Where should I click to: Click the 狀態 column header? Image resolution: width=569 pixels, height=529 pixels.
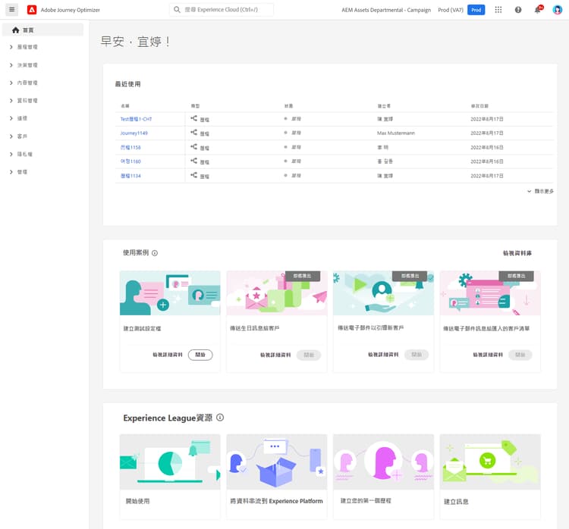click(x=288, y=106)
